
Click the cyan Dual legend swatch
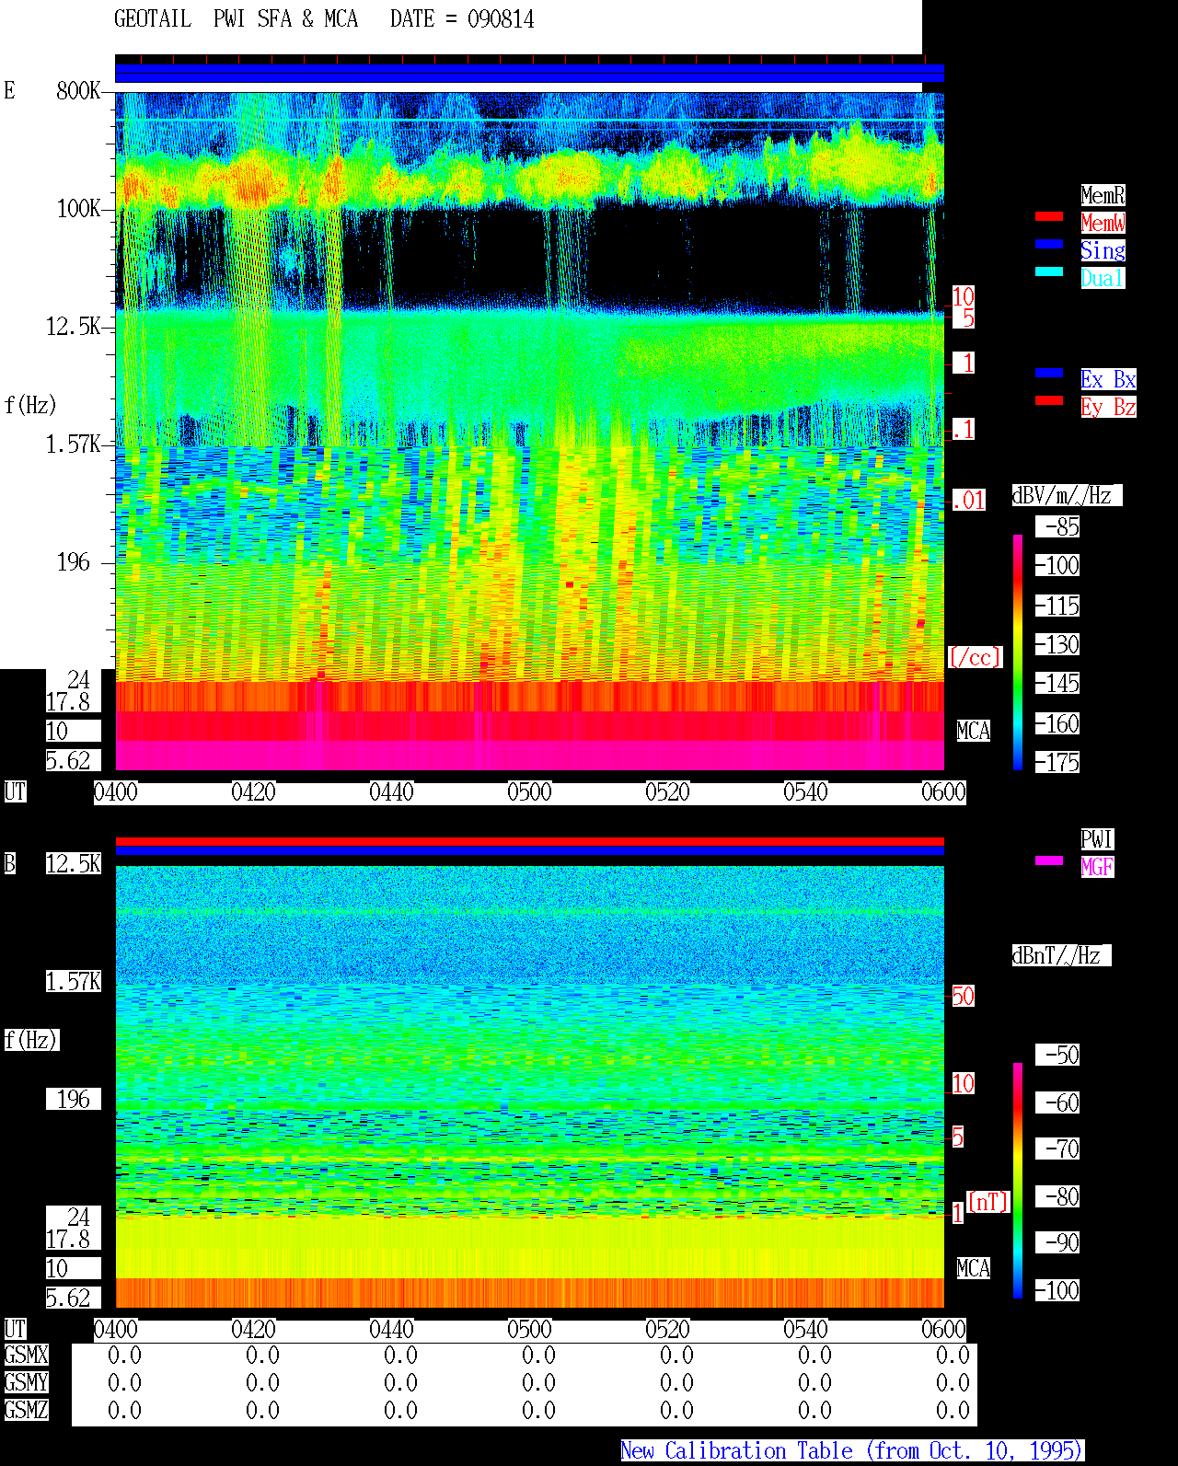(1049, 271)
